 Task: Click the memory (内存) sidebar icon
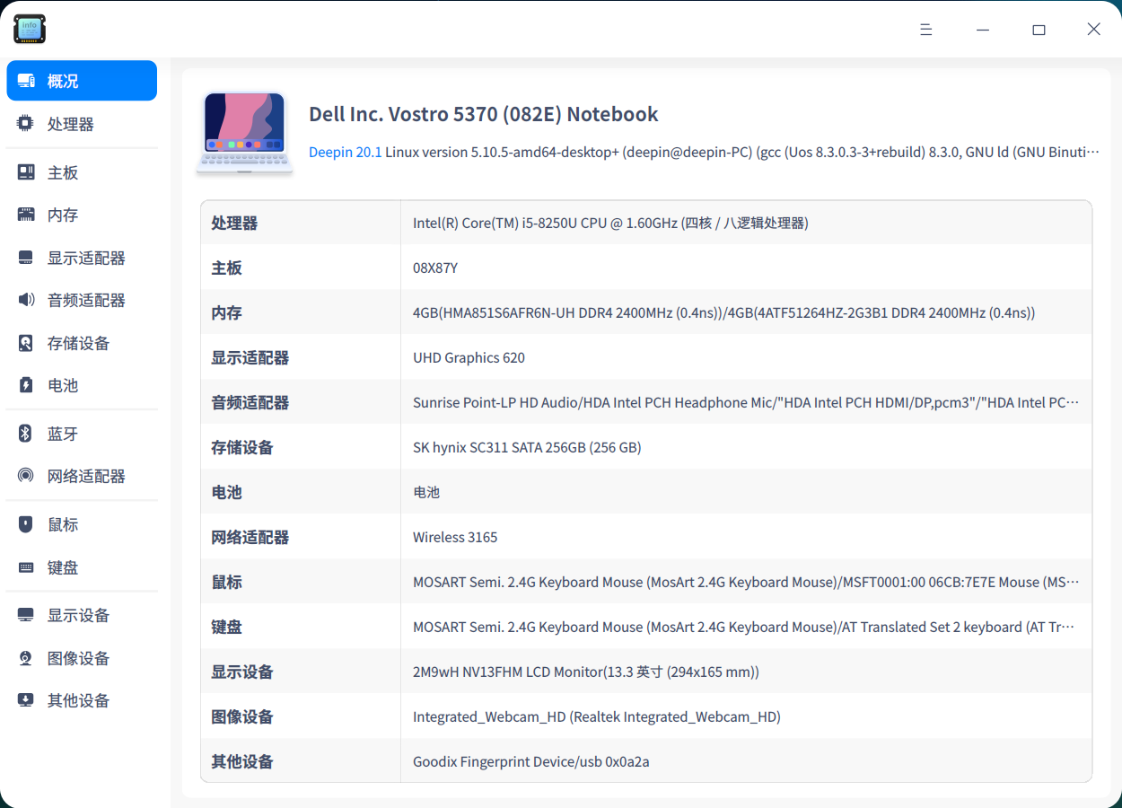pos(26,215)
